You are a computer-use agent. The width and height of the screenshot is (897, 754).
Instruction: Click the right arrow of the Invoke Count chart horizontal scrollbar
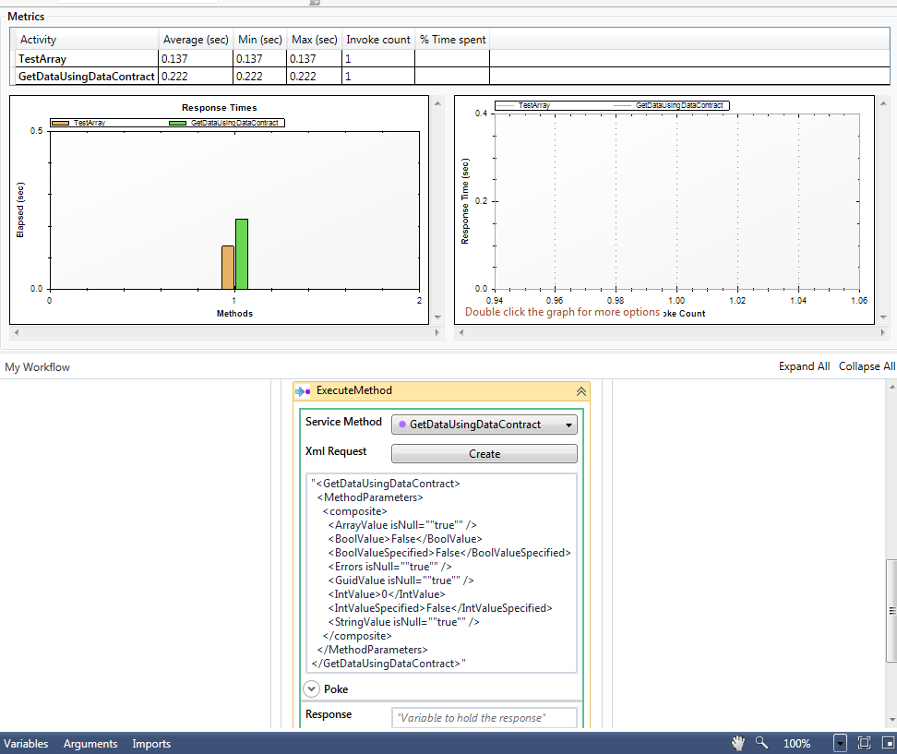pyautogui.click(x=883, y=332)
